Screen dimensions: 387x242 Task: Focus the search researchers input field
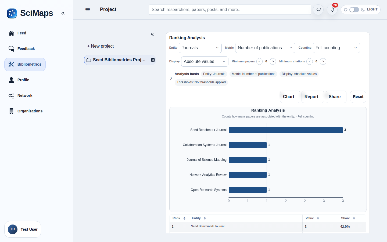pos(230,10)
